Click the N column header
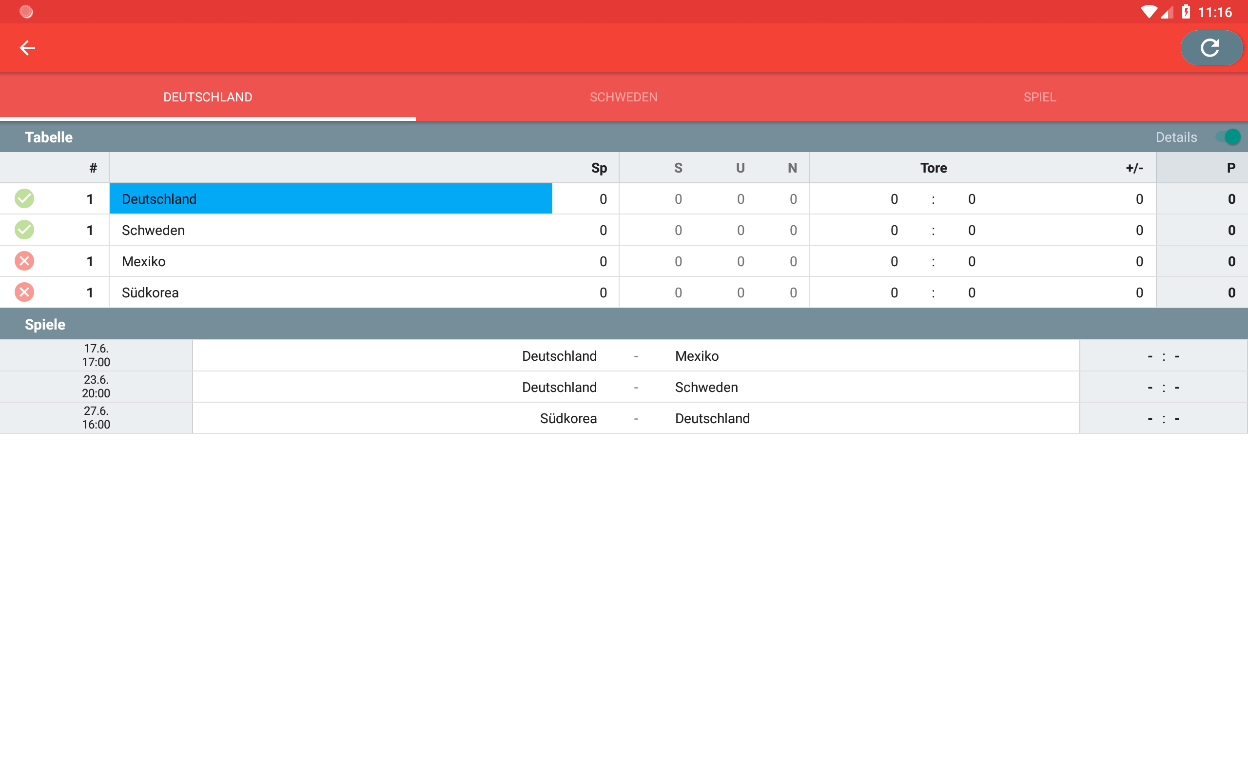Image resolution: width=1248 pixels, height=780 pixels. (793, 168)
